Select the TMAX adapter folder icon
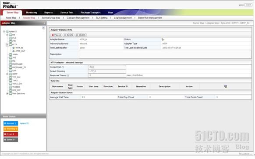The height and width of the screenshot is (159, 255). click(11, 81)
